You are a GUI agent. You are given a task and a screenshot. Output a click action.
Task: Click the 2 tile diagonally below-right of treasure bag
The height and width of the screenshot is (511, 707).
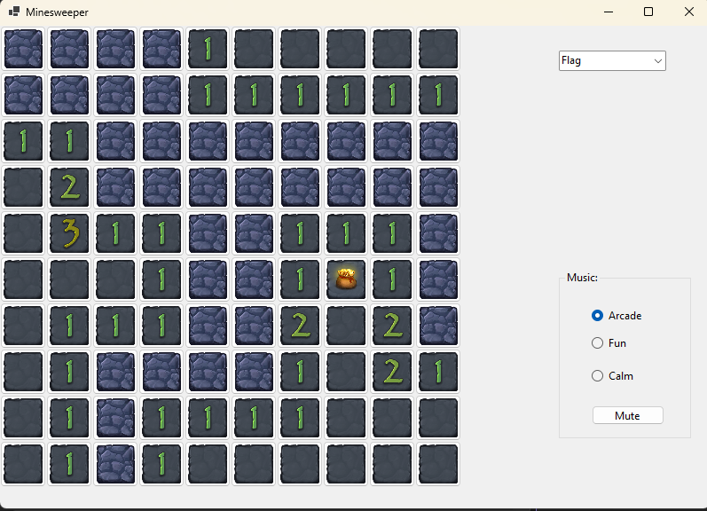(x=392, y=326)
